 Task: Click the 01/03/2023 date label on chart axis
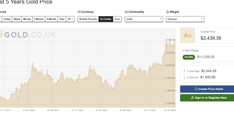(126, 110)
